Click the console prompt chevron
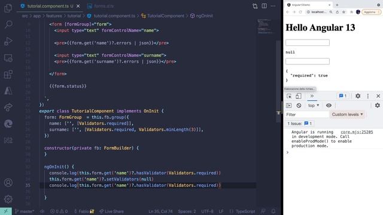 pos(287,152)
